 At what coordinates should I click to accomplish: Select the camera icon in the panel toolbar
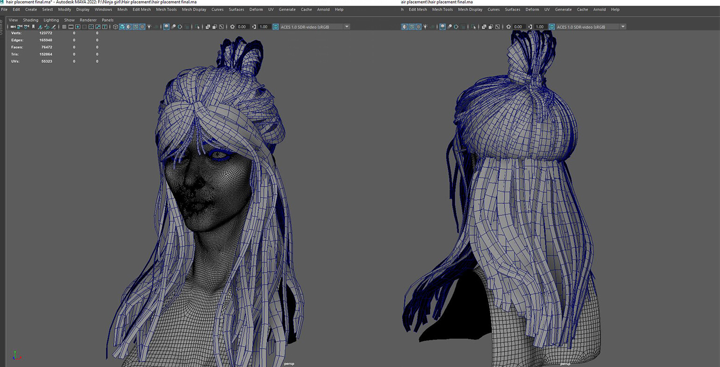pyautogui.click(x=14, y=27)
